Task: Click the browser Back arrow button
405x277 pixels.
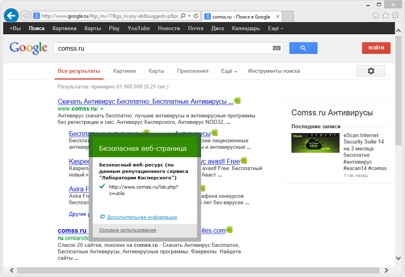Action: [x=11, y=16]
